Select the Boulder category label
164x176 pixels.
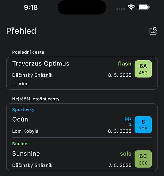21,144
